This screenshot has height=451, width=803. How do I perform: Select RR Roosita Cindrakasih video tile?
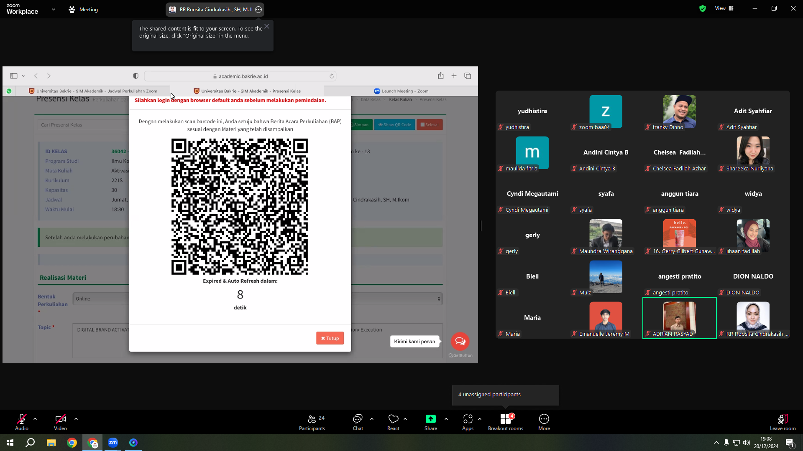(x=753, y=318)
